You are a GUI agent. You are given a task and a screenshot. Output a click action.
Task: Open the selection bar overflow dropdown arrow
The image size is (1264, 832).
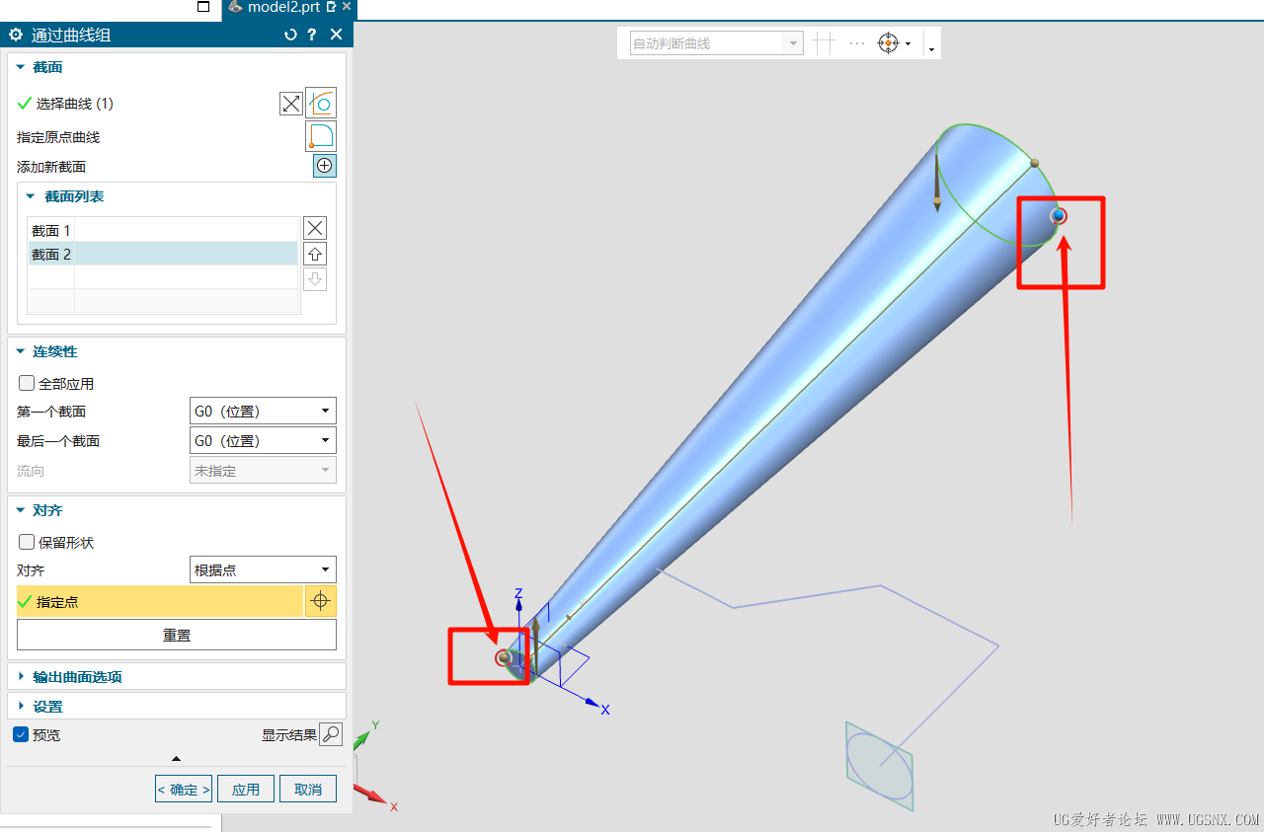(931, 48)
